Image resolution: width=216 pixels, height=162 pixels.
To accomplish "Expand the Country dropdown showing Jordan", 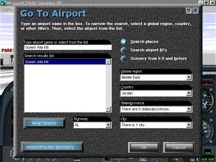I will (x=189, y=93).
